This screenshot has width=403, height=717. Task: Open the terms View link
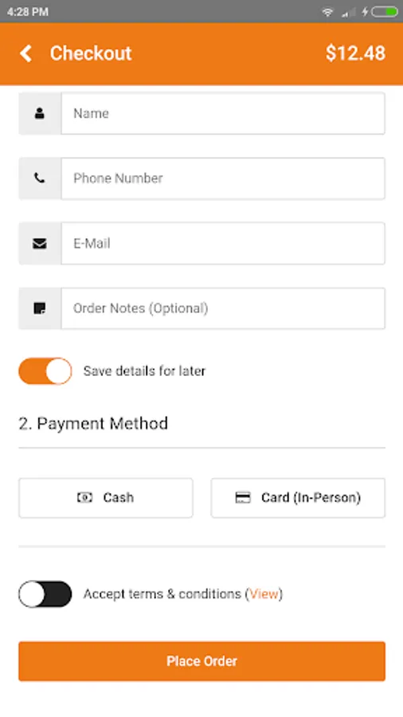(x=264, y=594)
